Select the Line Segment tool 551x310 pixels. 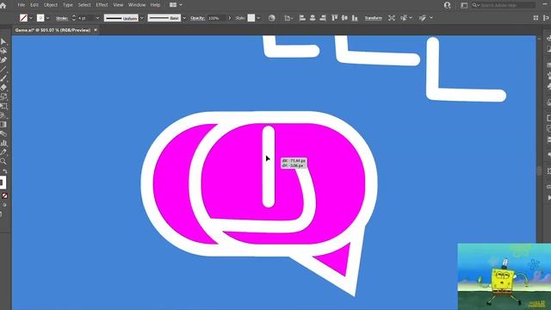(x=3, y=69)
